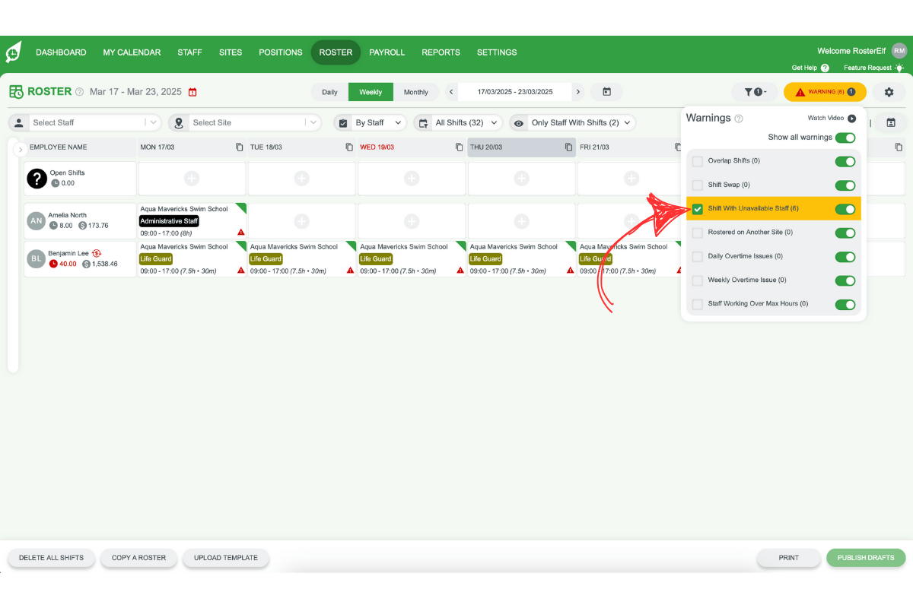Uncheck Shift With Unavailable Staff checkbox
Image resolution: width=913 pixels, height=608 pixels.
pos(697,208)
